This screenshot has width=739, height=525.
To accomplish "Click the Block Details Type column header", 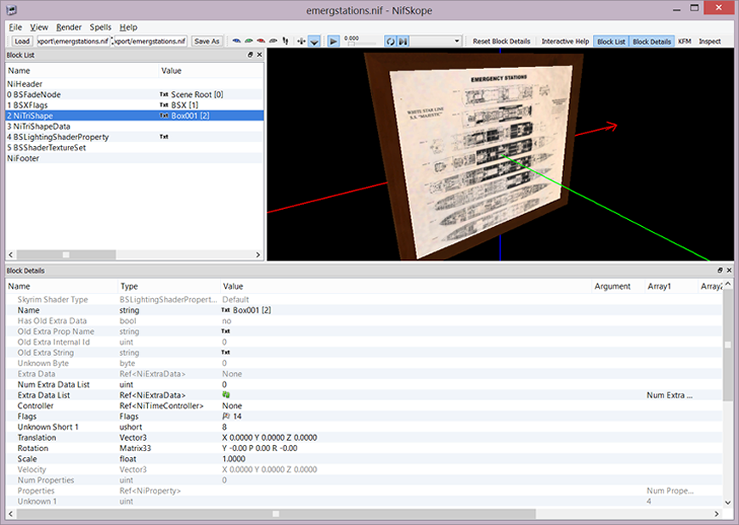I will (x=169, y=286).
